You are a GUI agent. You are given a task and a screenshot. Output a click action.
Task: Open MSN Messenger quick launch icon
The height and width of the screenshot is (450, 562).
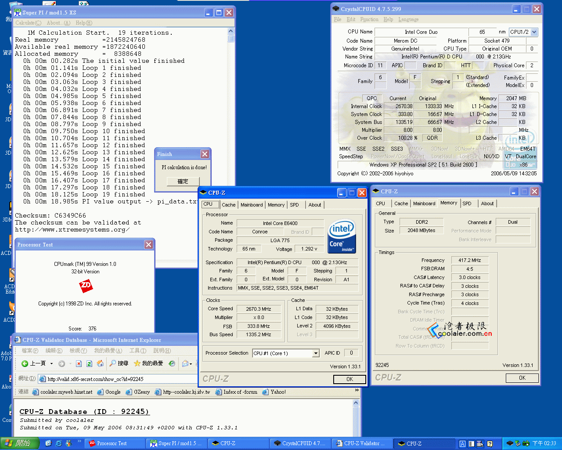[68, 443]
